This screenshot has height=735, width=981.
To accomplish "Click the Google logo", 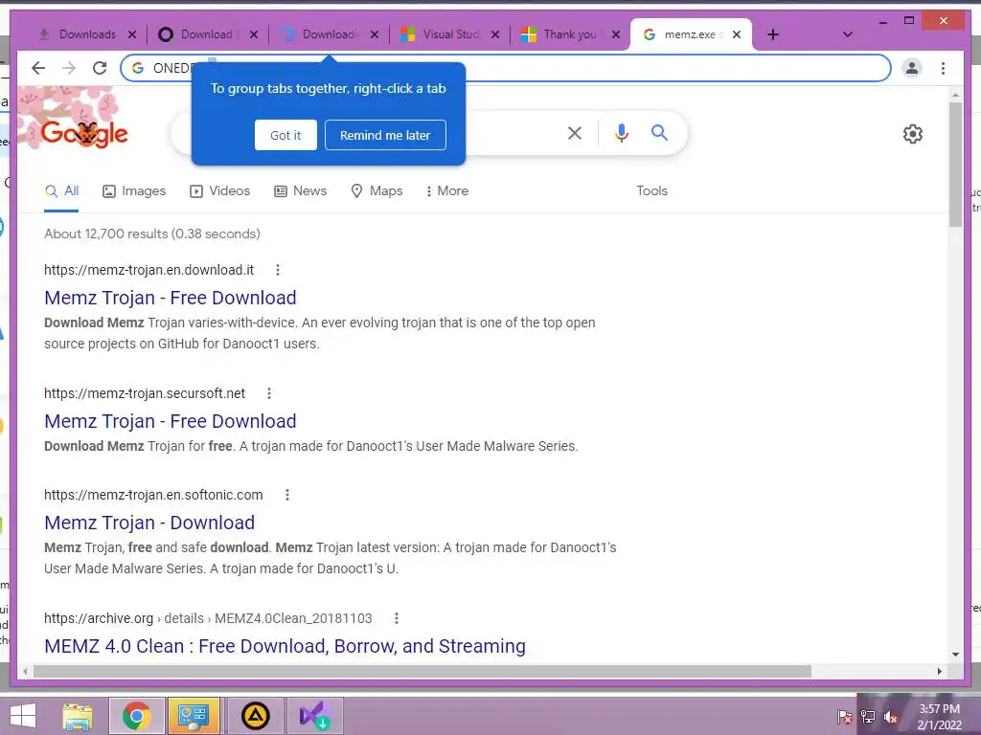I will point(84,133).
